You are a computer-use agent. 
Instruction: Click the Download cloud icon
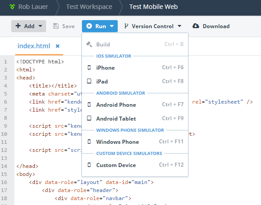tap(196, 26)
